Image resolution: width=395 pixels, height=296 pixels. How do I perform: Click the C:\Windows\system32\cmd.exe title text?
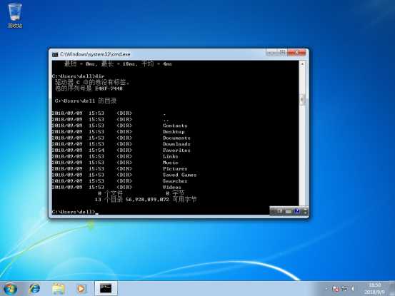95,54
